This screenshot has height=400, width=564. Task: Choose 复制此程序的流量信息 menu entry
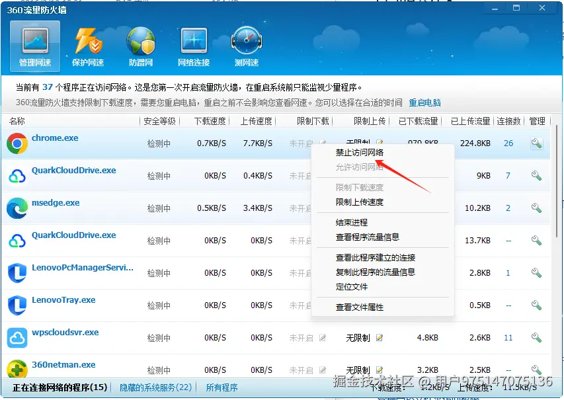point(375,272)
